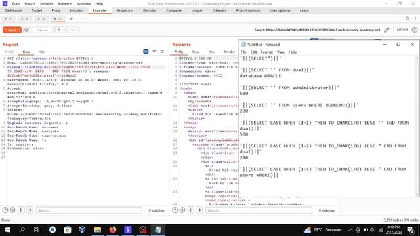Open Notepad File menu
Viewport: 420px width, 236px height.
point(243,52)
